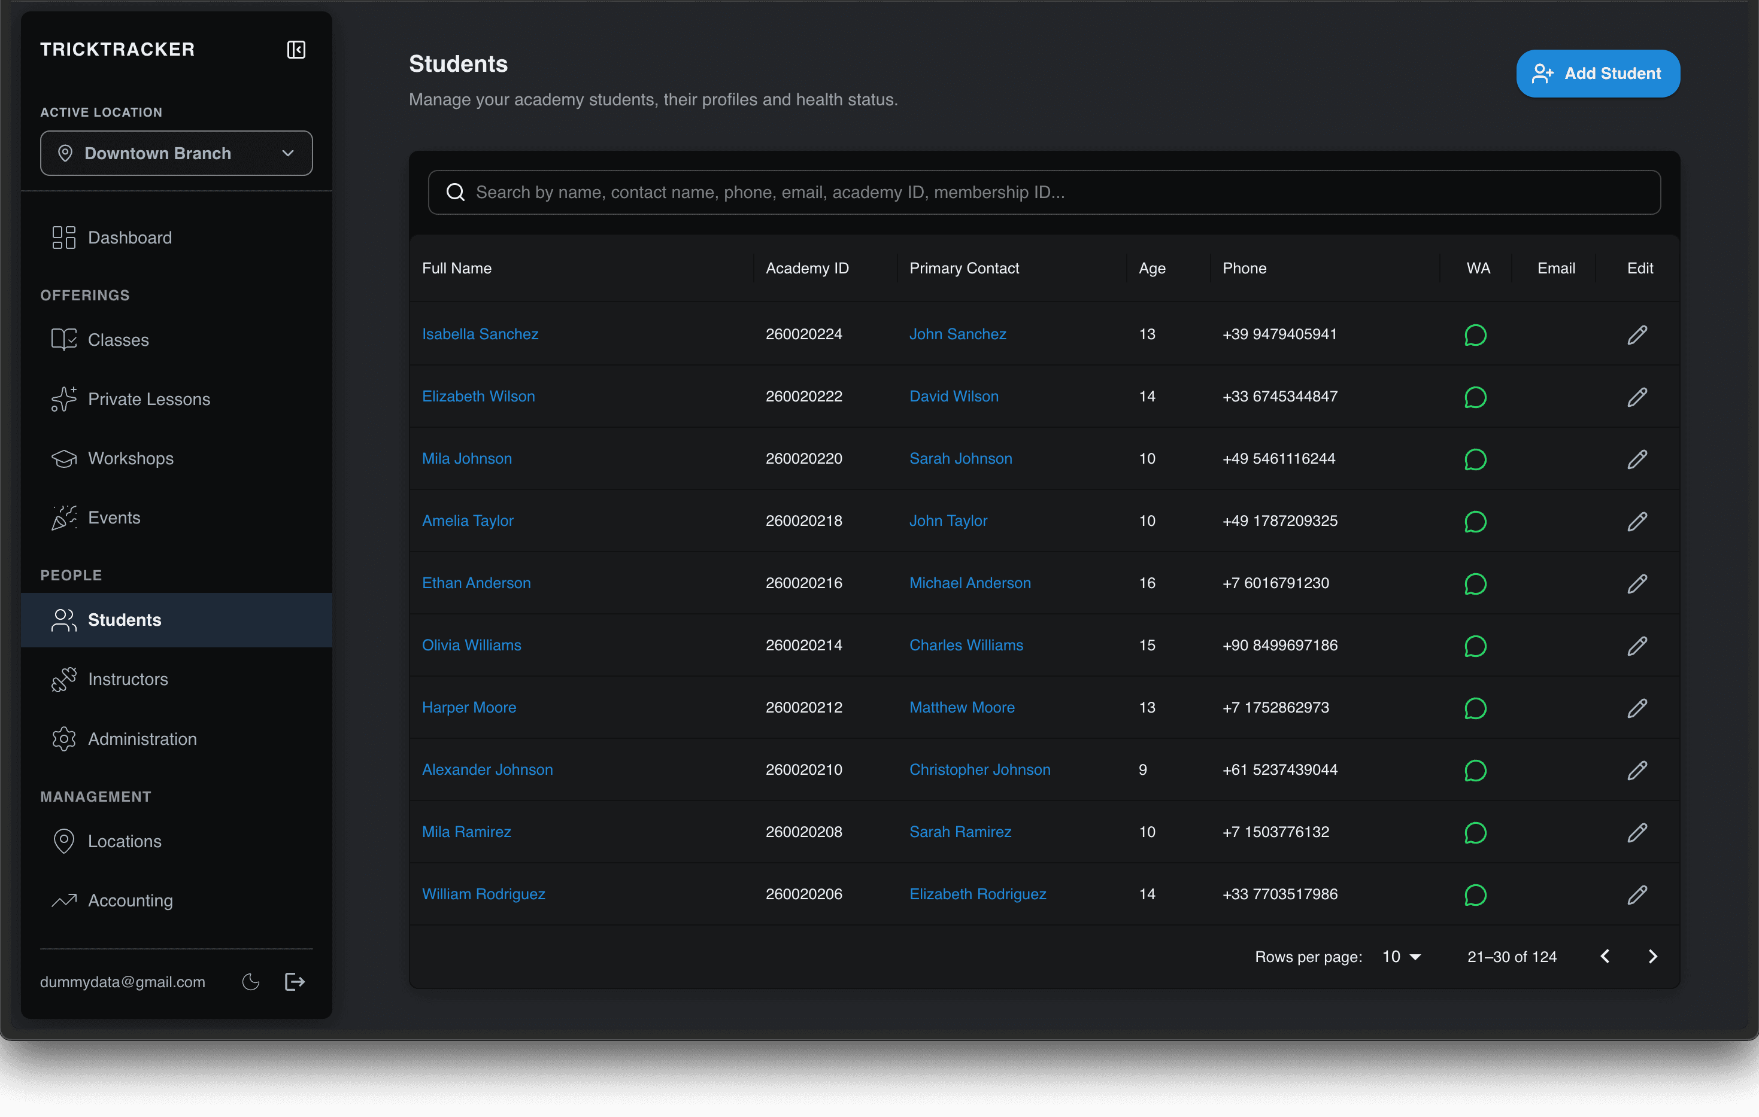Open primary contact Elizabeth Rodriguez
1759x1117 pixels.
(977, 894)
